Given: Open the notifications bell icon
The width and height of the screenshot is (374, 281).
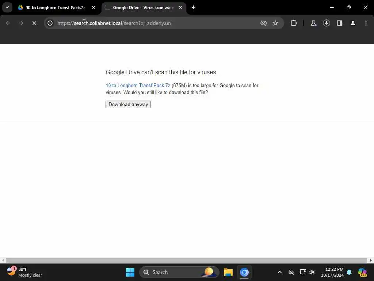Looking at the screenshot, I should [x=349, y=272].
